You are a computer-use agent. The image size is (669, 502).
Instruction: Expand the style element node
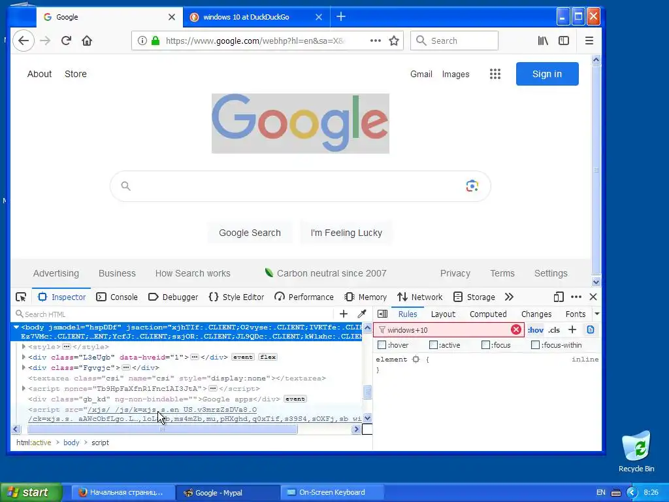24,346
